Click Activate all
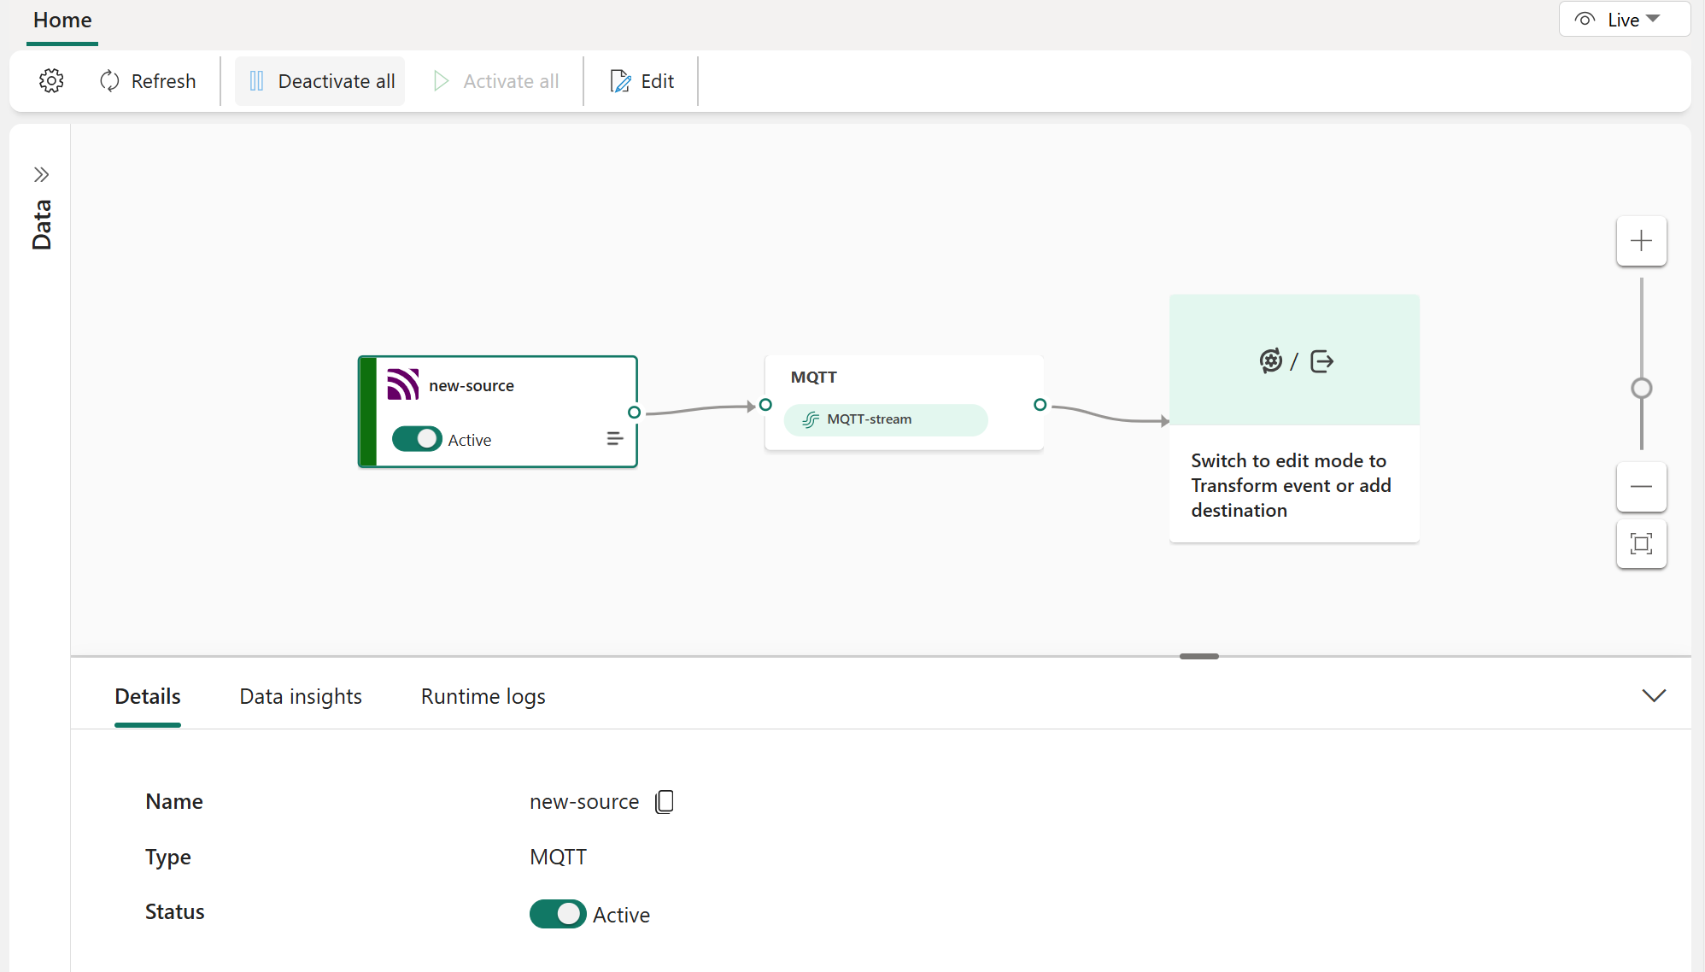 [496, 81]
